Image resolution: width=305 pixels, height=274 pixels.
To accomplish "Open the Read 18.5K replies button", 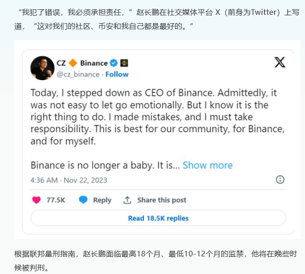I will (158, 218).
